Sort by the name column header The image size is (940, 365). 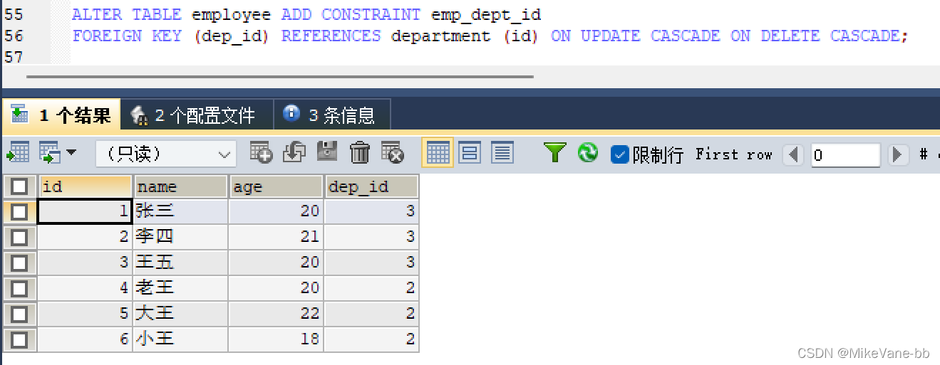(180, 186)
